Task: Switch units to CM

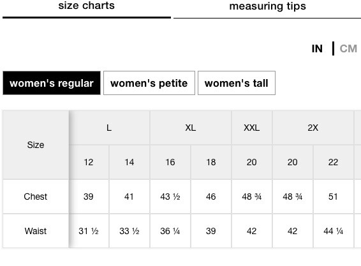Action: (x=348, y=48)
